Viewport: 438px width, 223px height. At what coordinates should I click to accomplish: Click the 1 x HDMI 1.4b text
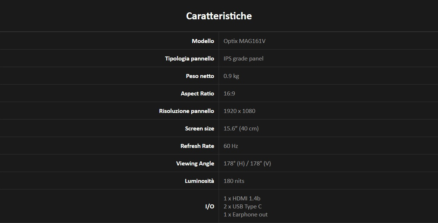242,198
